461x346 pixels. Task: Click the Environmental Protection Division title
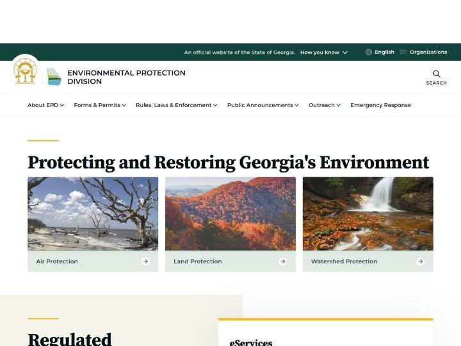coord(126,77)
